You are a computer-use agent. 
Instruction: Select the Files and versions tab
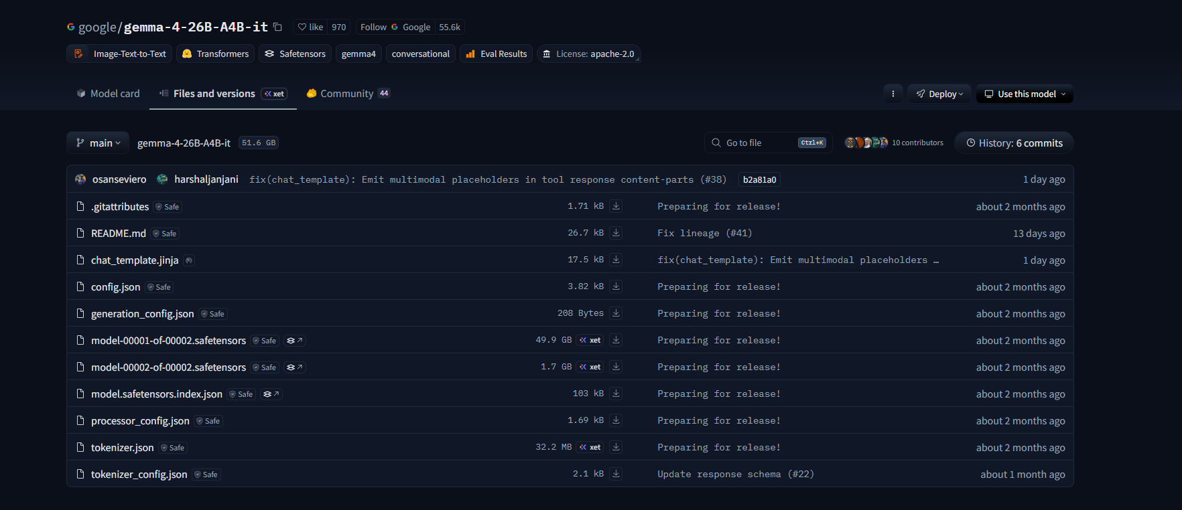223,94
